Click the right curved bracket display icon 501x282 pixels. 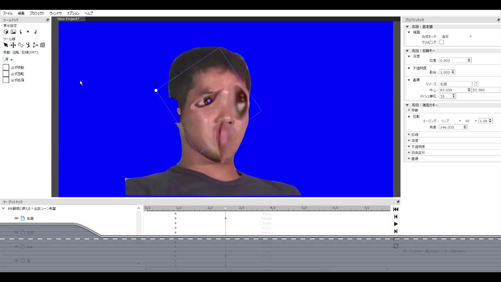[x=35, y=32]
